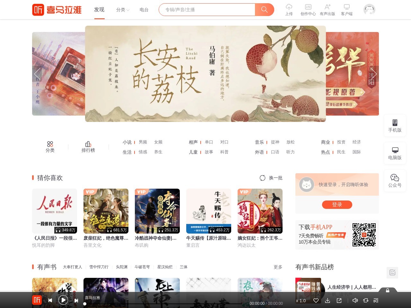Expand the 分类 dropdown in top navigation
The width and height of the screenshot is (411, 308).
click(x=123, y=10)
